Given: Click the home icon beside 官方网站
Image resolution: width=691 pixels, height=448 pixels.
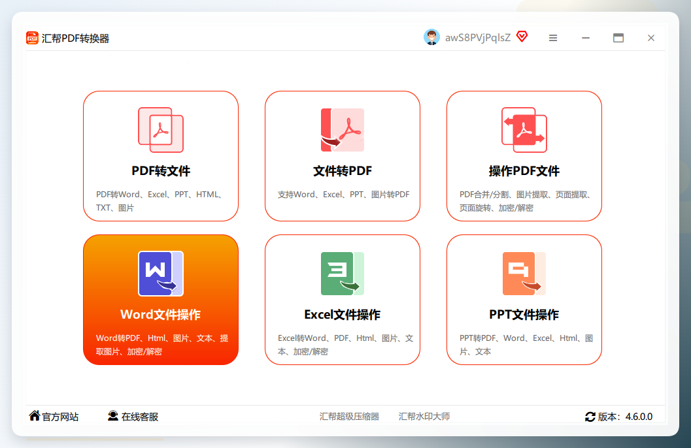Looking at the screenshot, I should (35, 415).
